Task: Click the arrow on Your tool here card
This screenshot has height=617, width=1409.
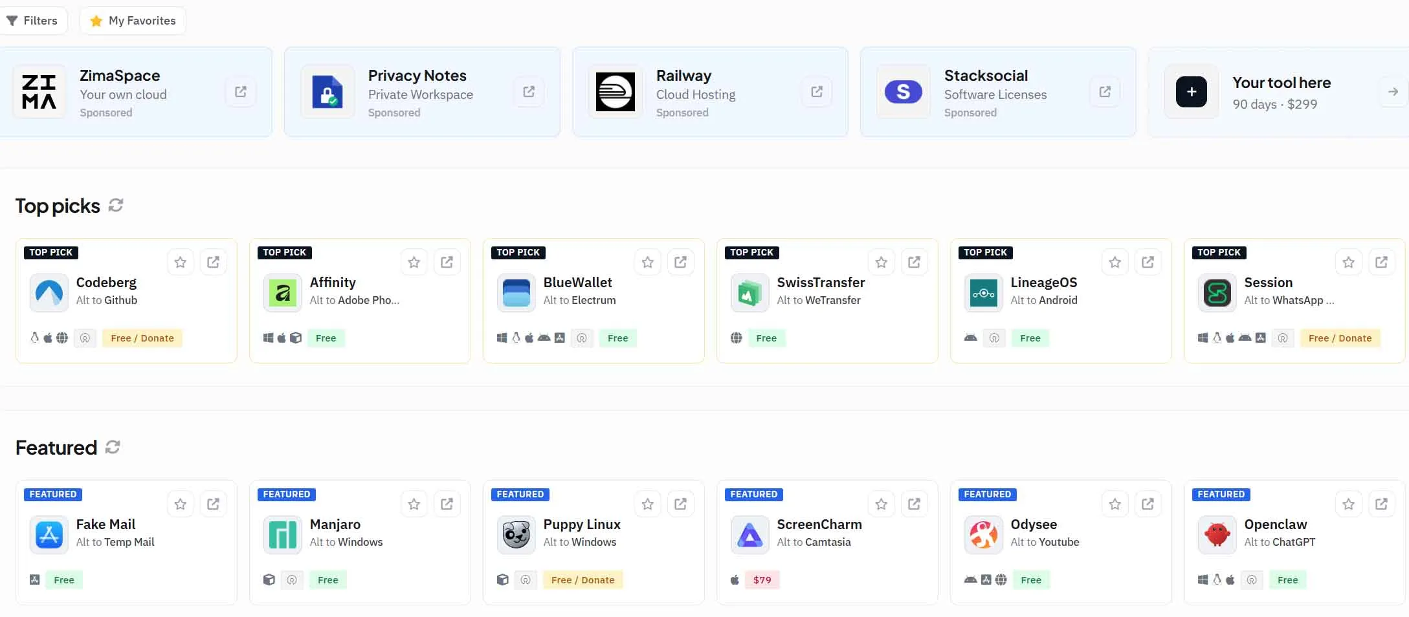Action: (1393, 92)
